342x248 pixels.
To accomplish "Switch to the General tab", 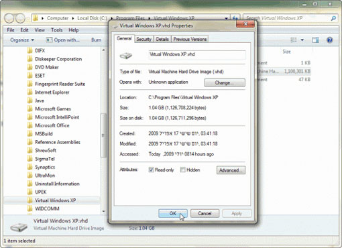I will click(124, 38).
